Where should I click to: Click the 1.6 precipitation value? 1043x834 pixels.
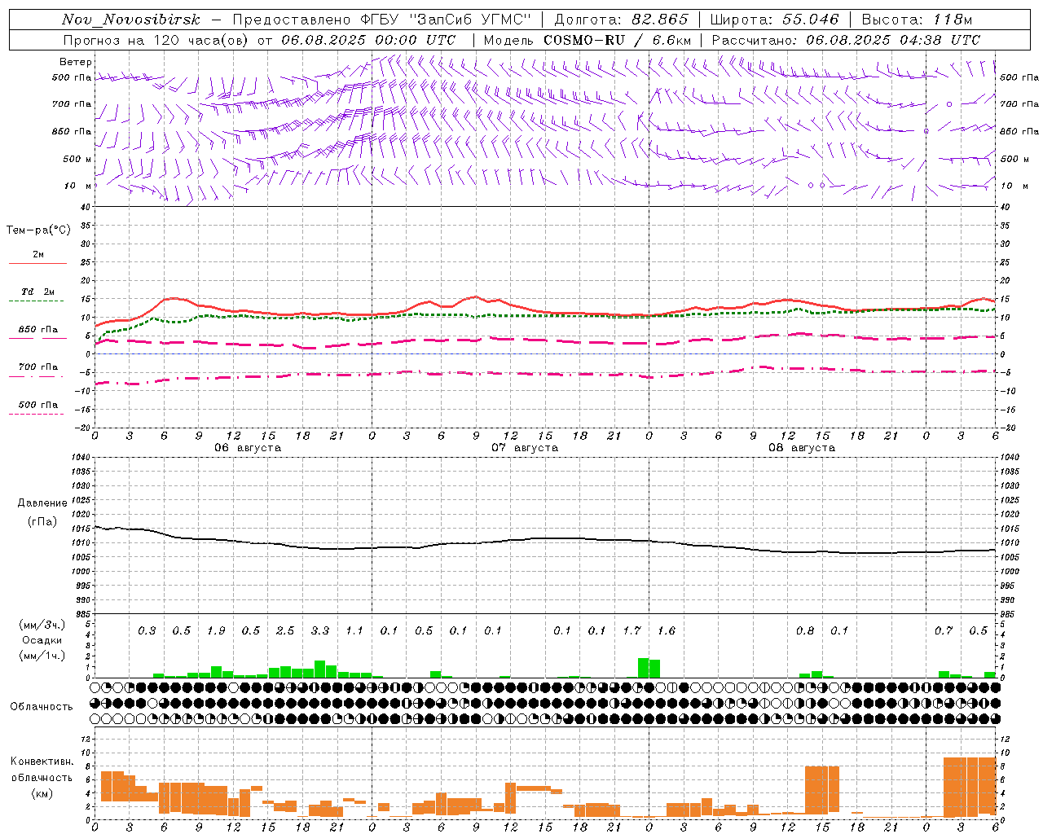[667, 630]
